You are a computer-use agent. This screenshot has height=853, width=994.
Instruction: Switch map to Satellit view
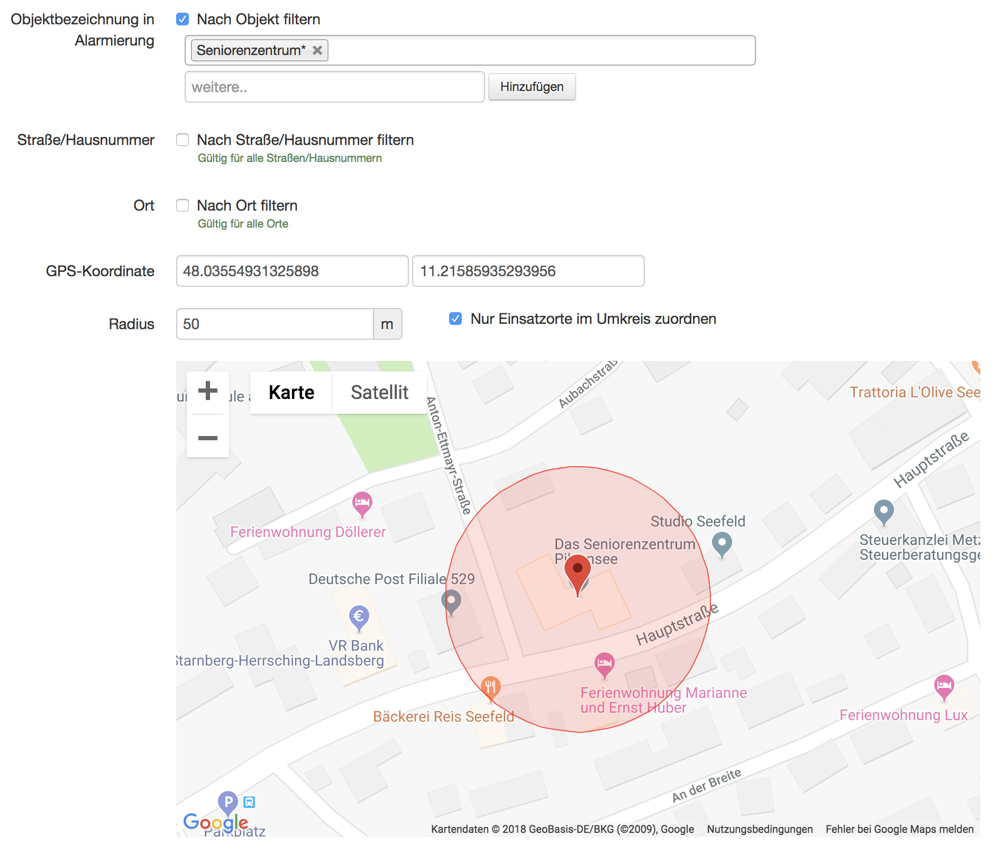(379, 393)
